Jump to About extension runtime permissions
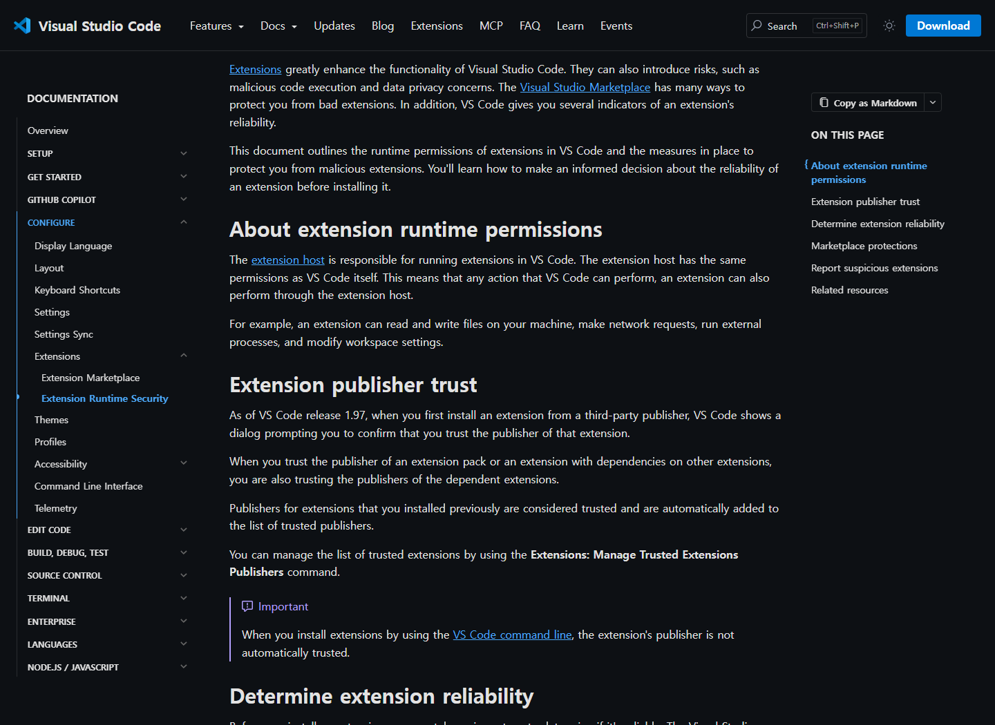Image resolution: width=995 pixels, height=725 pixels. point(869,173)
